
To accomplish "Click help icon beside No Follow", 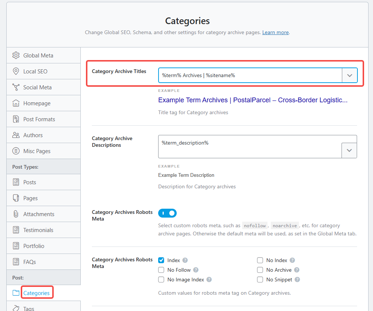I will tap(196, 270).
